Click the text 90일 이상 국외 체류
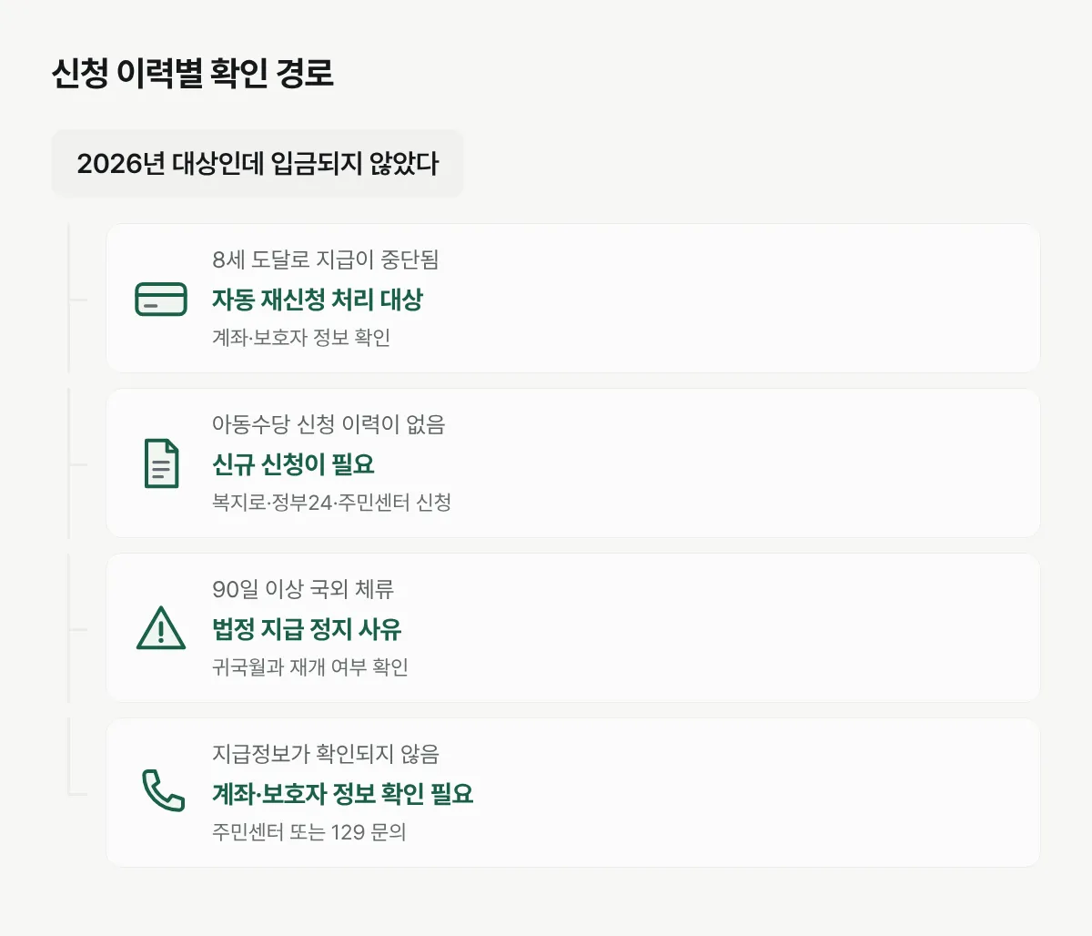 [x=303, y=589]
